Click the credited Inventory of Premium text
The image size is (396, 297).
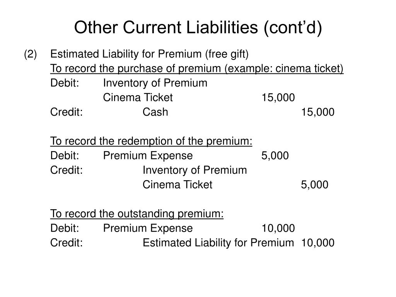coord(195,170)
